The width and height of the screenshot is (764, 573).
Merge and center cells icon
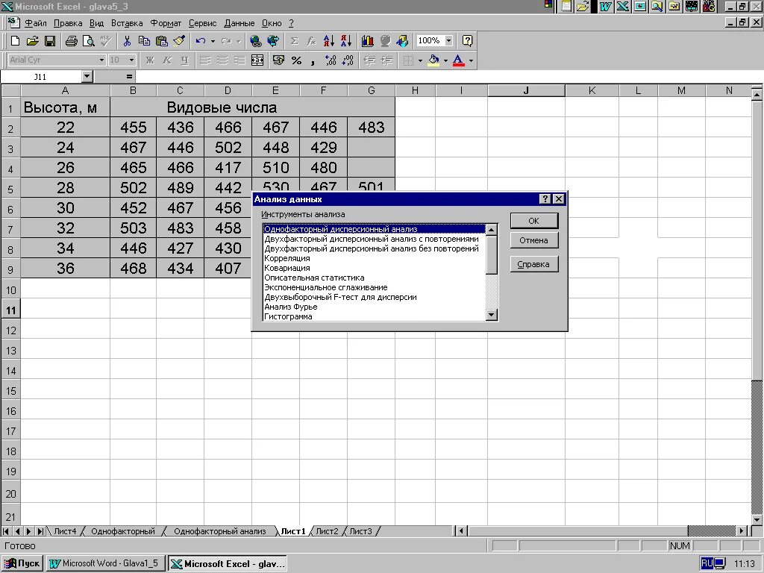[x=257, y=60]
